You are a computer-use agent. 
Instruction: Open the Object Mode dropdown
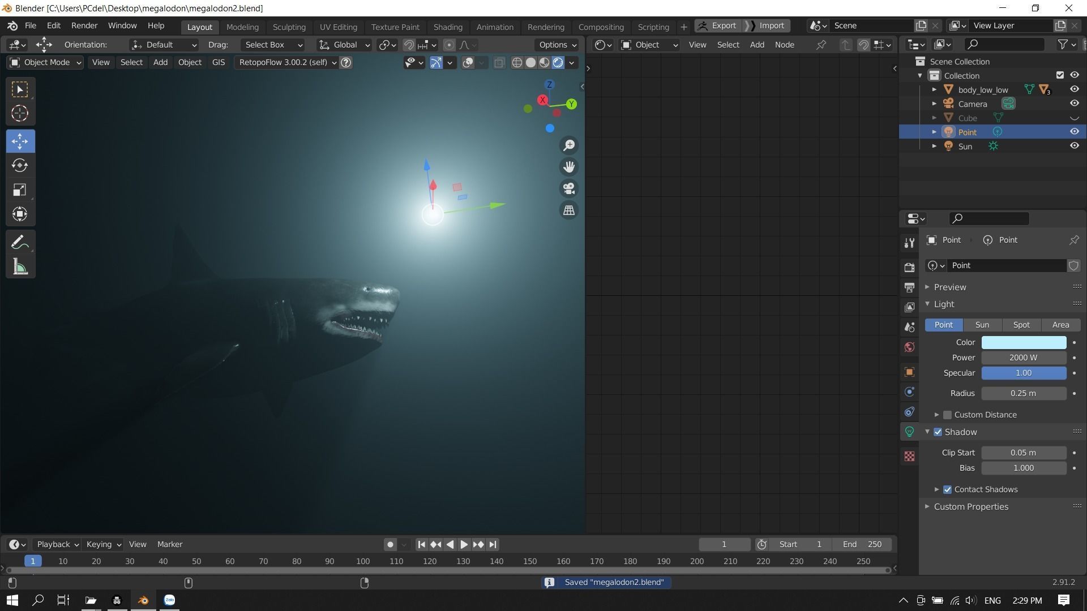(46, 62)
